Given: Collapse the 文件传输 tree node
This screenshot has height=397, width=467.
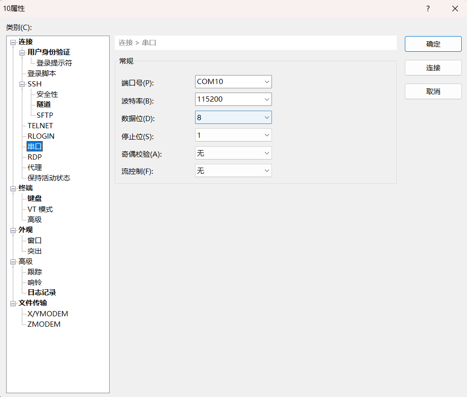Looking at the screenshot, I should pyautogui.click(x=13, y=303).
